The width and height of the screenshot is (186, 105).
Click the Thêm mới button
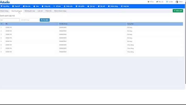pyautogui.click(x=178, y=11)
